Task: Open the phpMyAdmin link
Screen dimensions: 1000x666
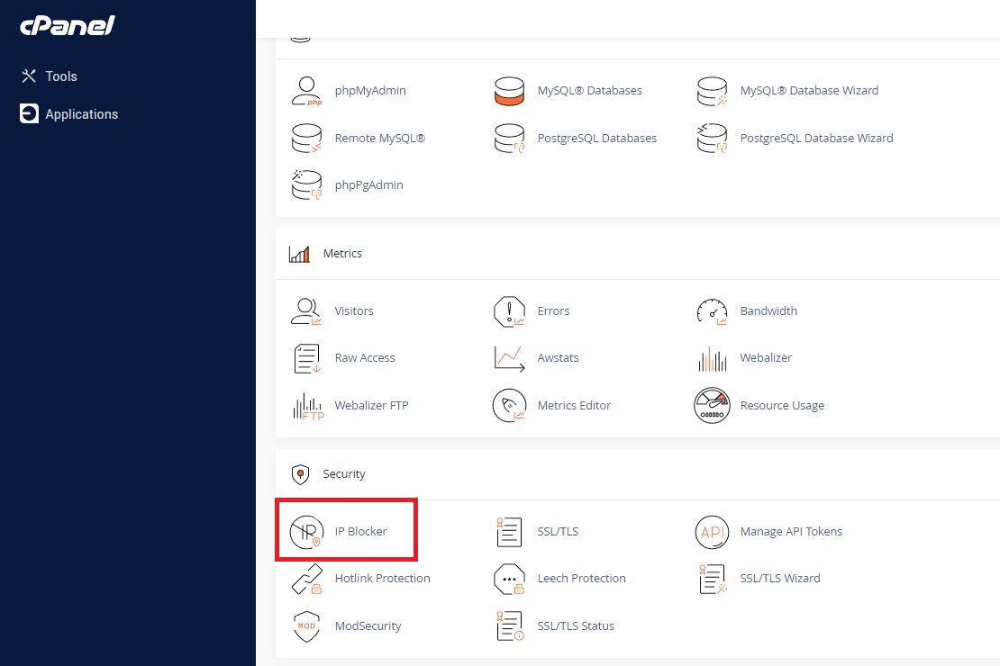Action: click(370, 91)
